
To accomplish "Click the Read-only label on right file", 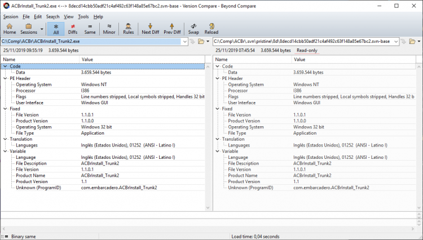I will (307, 50).
